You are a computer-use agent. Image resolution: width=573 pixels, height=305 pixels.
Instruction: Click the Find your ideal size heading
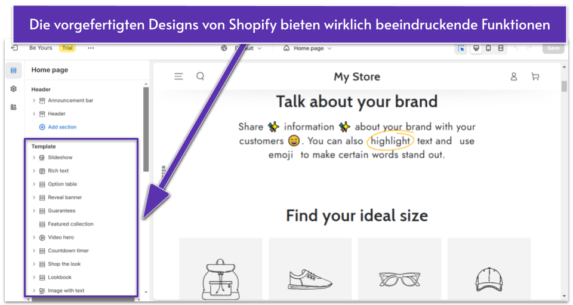[x=357, y=215]
